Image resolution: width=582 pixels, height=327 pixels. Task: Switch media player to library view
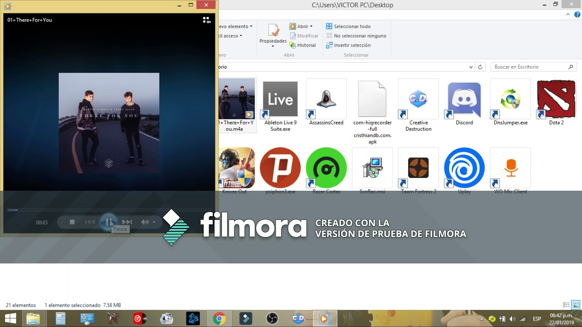pyautogui.click(x=206, y=20)
